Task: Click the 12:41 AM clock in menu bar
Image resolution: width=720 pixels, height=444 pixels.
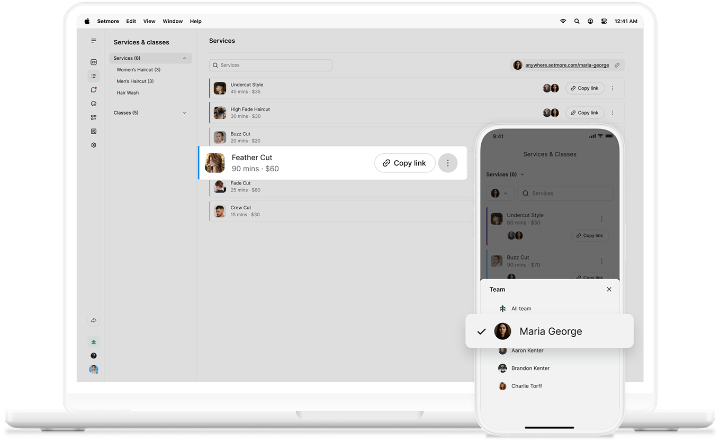Action: (x=626, y=21)
